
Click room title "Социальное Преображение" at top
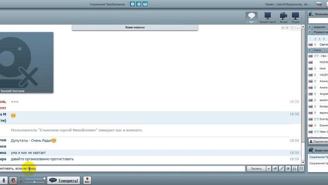107,4
